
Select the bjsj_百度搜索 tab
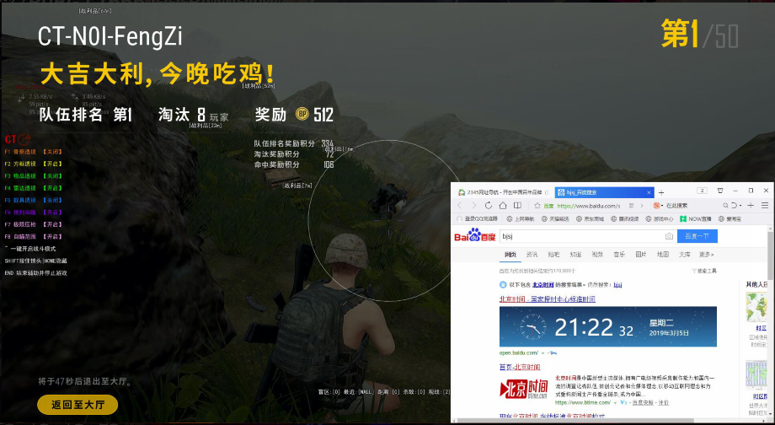point(604,192)
